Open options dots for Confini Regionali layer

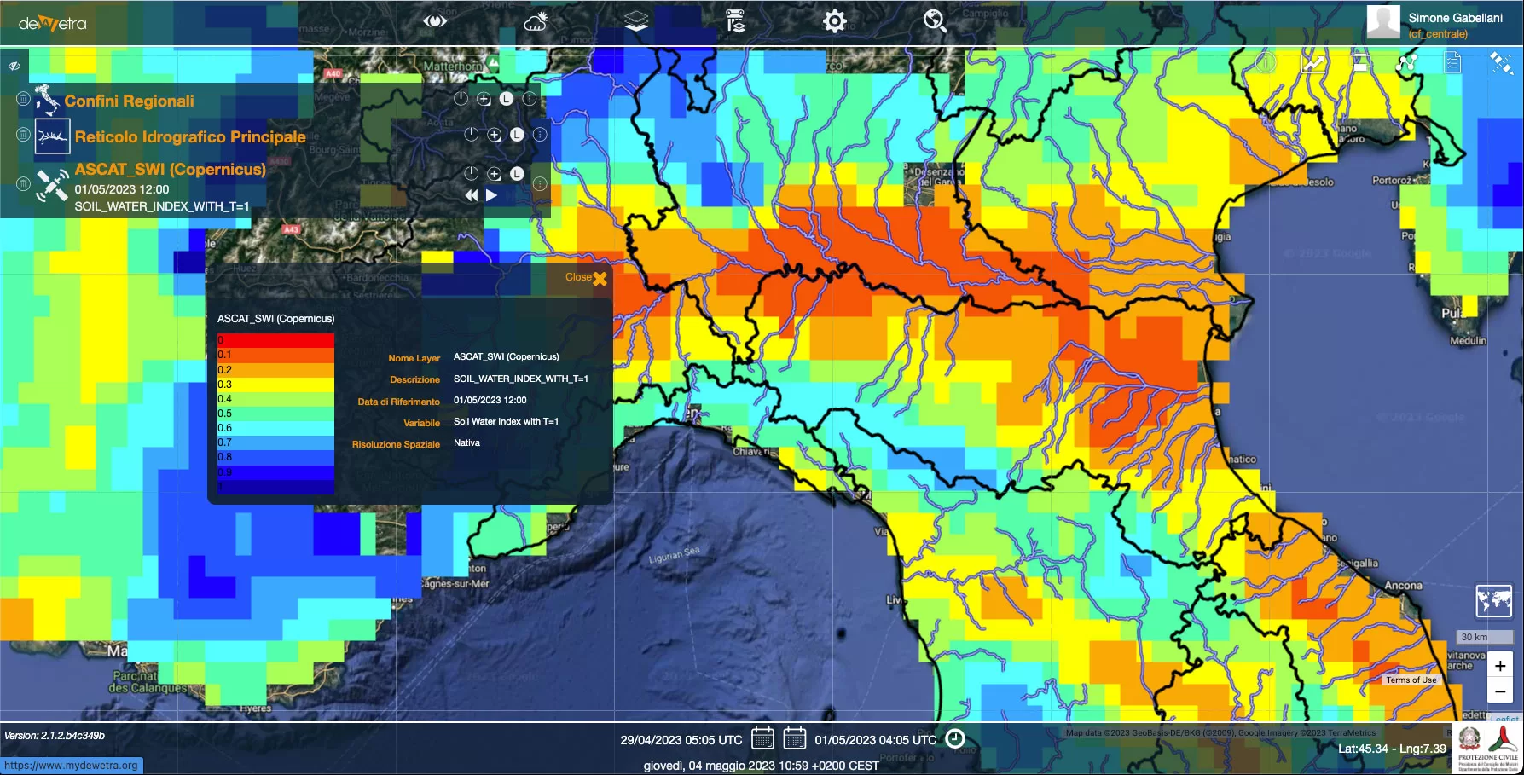[530, 98]
